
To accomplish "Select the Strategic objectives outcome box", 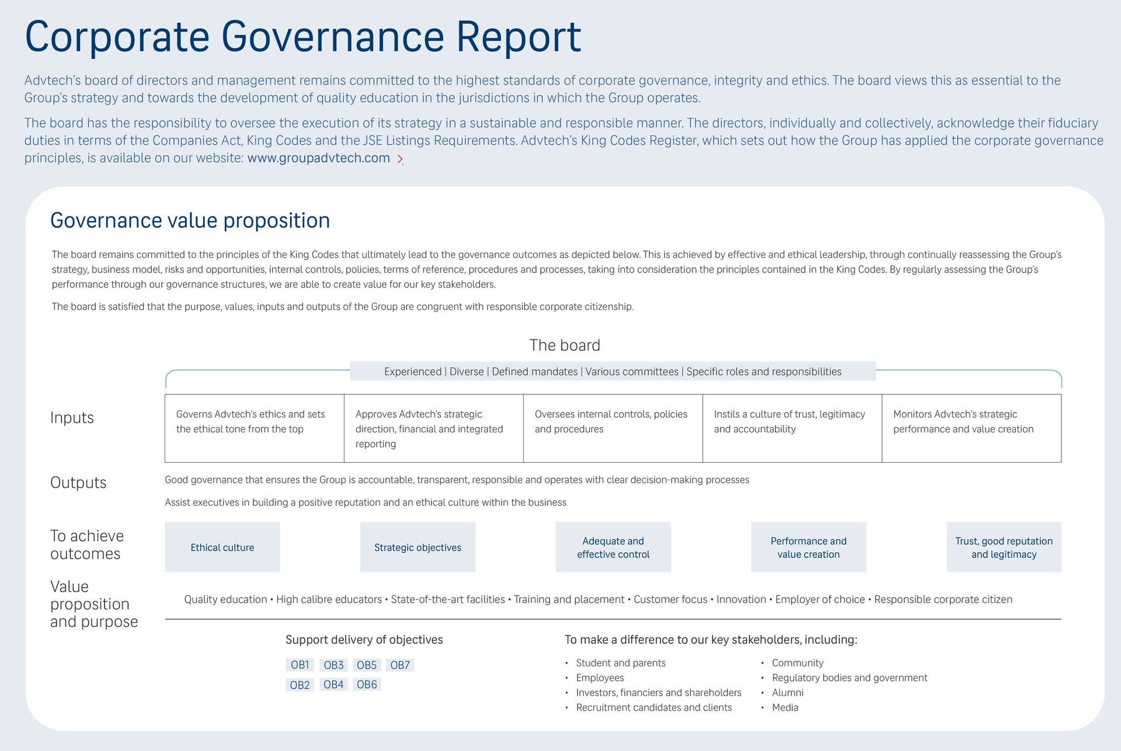I will point(417,547).
